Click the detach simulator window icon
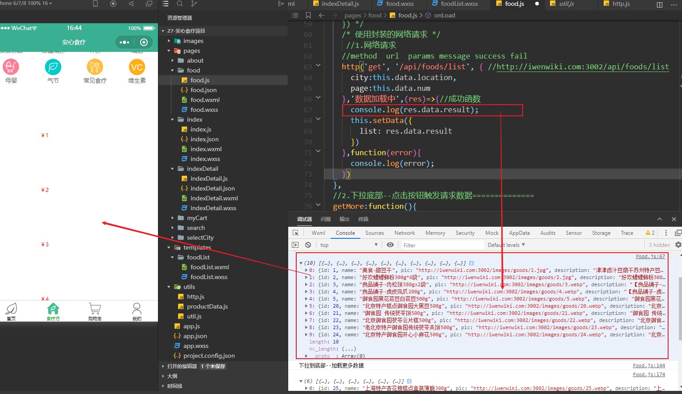The image size is (682, 394). coord(149,4)
